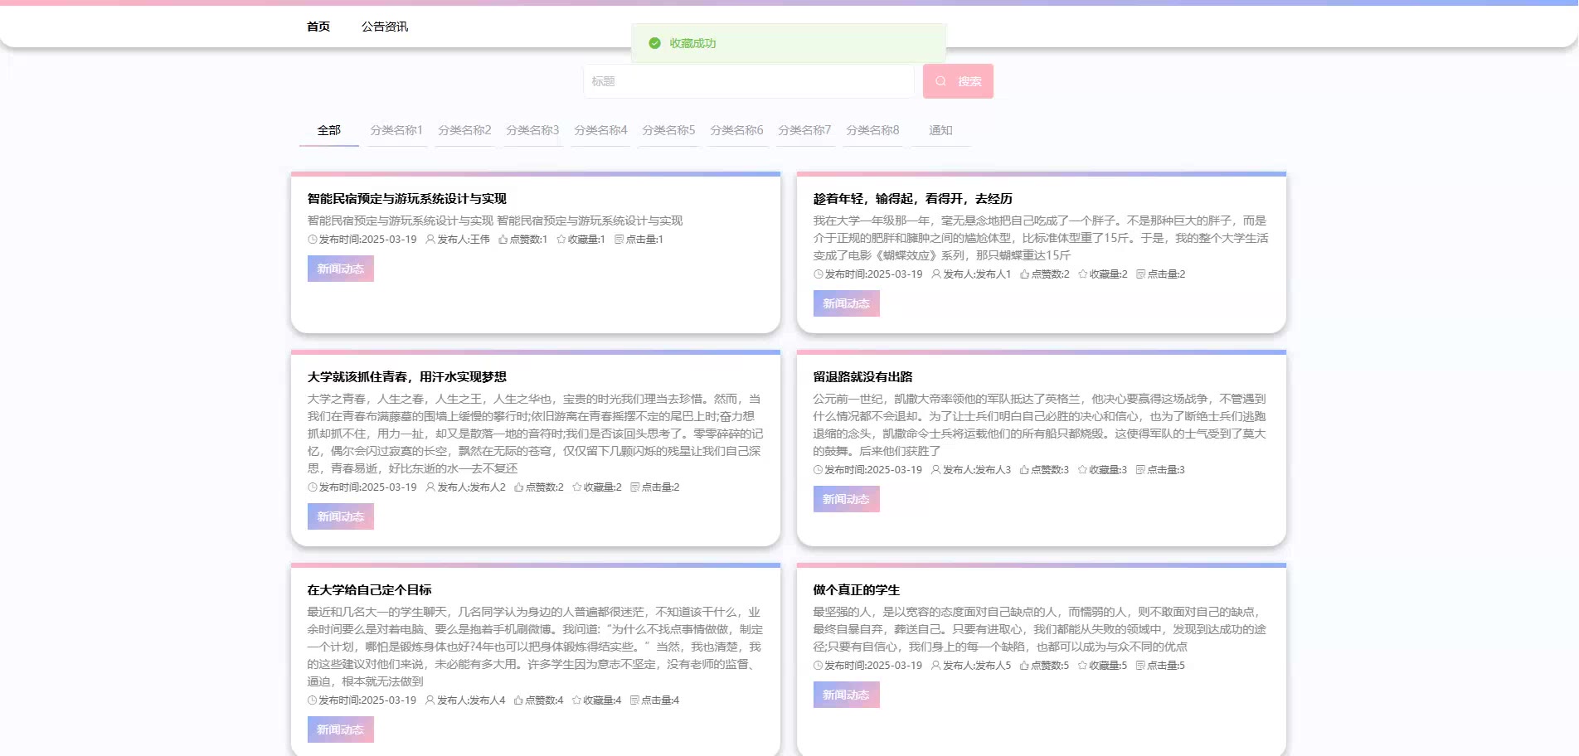Click 新闻动态 tag on 智能民宿预定与游玩系统设计与实现 card
This screenshot has width=1579, height=756.
click(x=341, y=269)
